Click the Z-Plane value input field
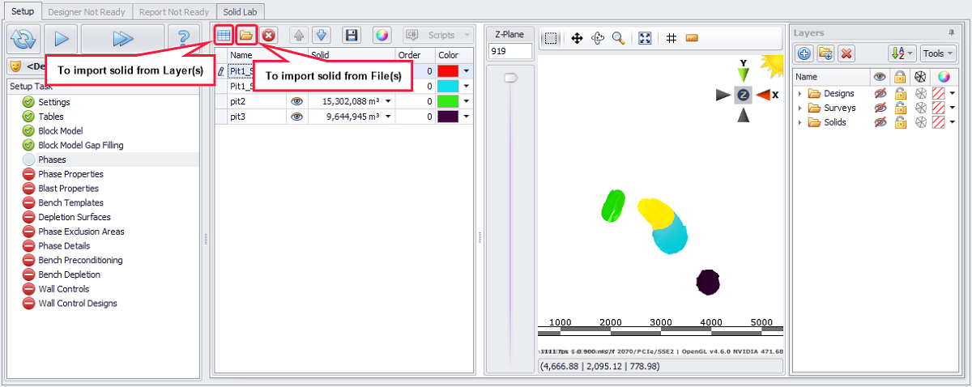This screenshot has width=972, height=387. point(510,51)
